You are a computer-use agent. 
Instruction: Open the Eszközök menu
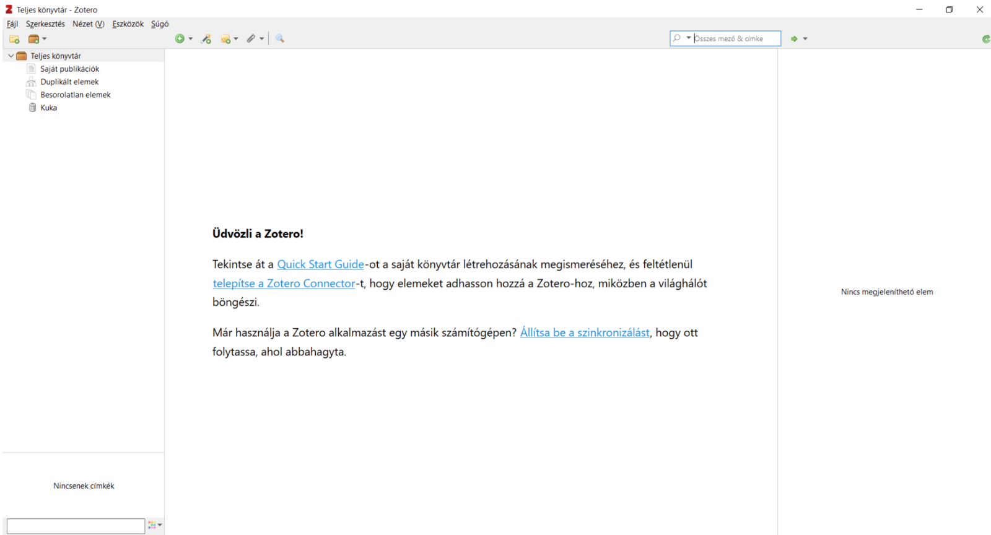(128, 24)
